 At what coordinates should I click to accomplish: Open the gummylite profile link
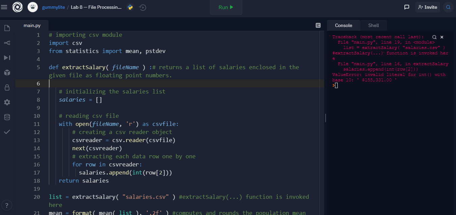53,7
